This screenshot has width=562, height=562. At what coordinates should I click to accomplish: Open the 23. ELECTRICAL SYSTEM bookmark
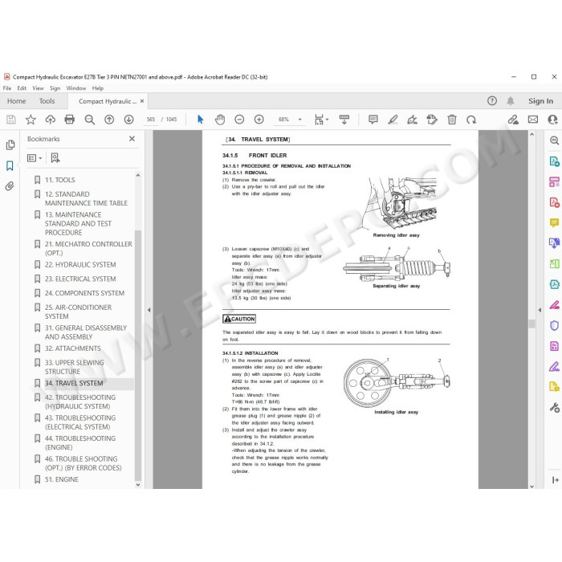tap(80, 279)
